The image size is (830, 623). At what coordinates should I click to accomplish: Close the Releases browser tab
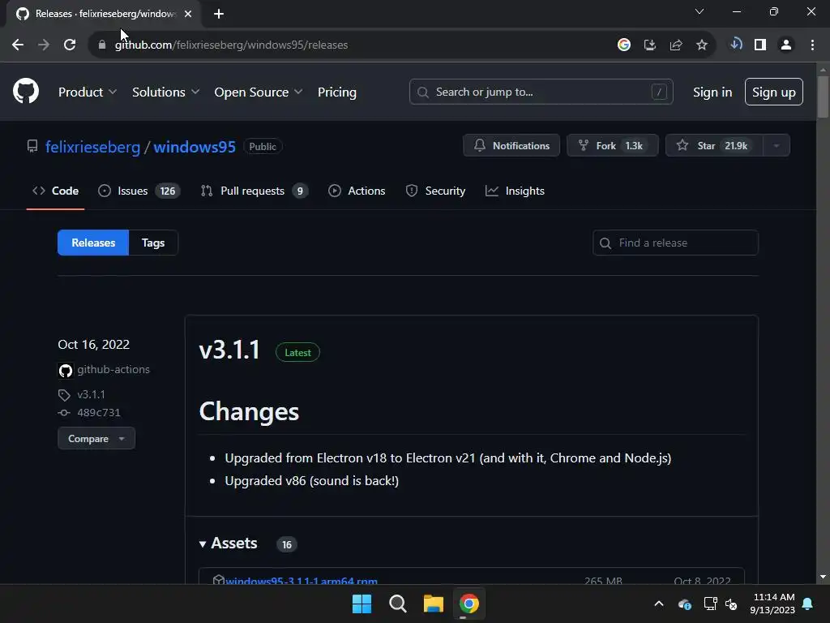(x=188, y=14)
